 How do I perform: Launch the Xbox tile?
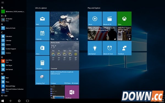click(x=124, y=19)
